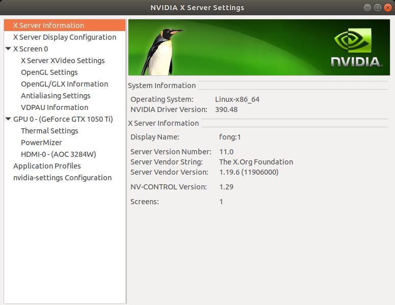Collapse the X Screen 0 tree arrow
This screenshot has width=395, height=305.
[x=8, y=48]
